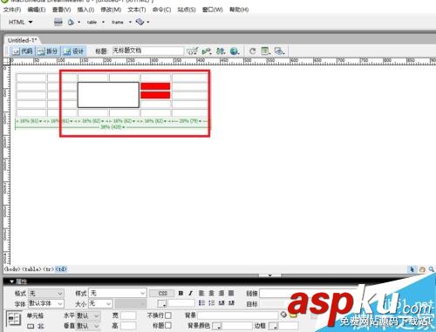Open the HTML insert category dropdown

point(20,22)
